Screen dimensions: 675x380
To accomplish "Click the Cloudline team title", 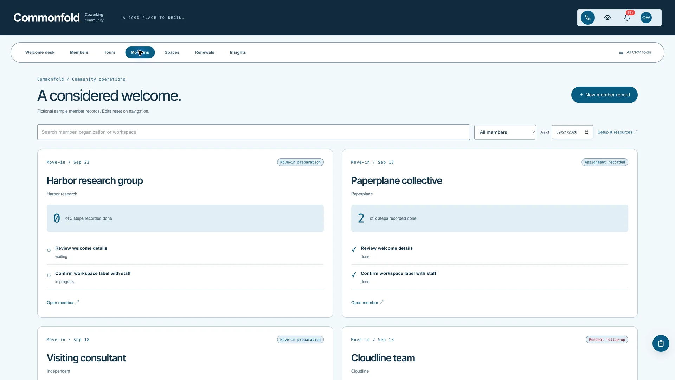I will (x=383, y=358).
